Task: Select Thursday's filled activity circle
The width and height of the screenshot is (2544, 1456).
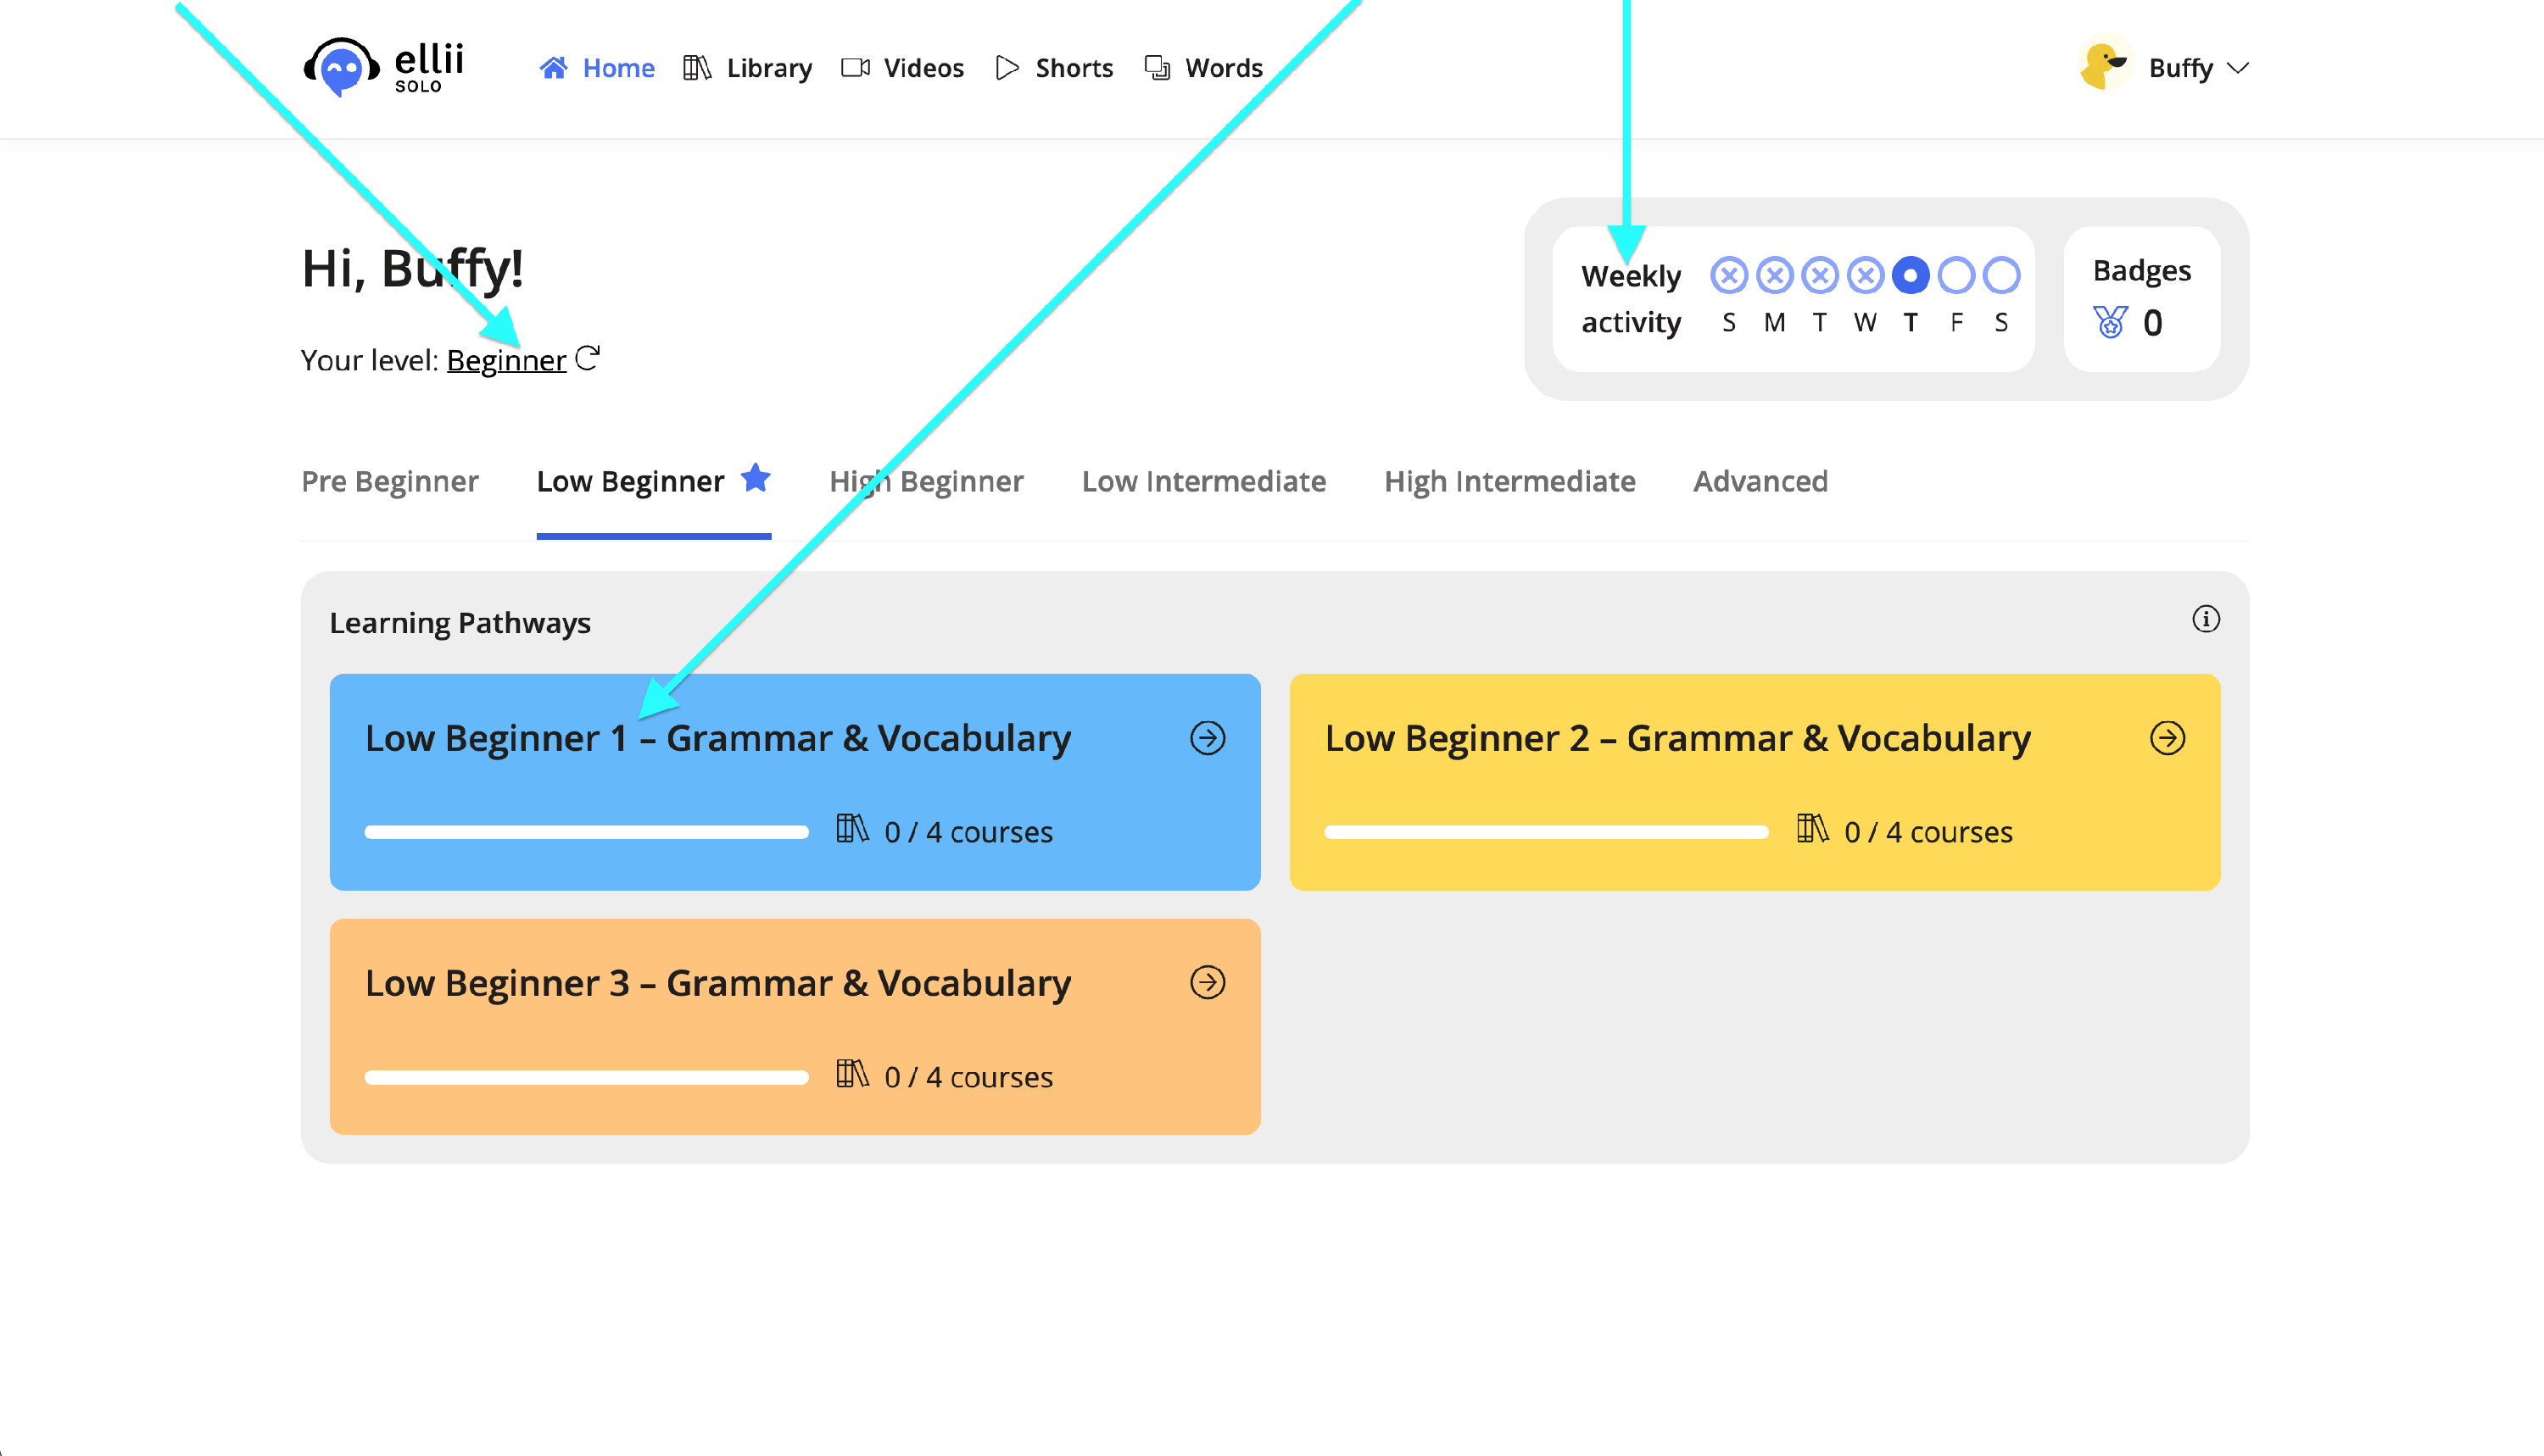Action: pyautogui.click(x=1910, y=275)
